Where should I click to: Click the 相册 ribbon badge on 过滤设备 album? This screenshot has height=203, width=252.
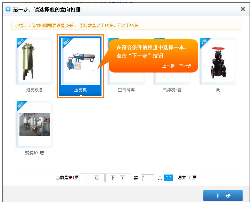coord(21,42)
